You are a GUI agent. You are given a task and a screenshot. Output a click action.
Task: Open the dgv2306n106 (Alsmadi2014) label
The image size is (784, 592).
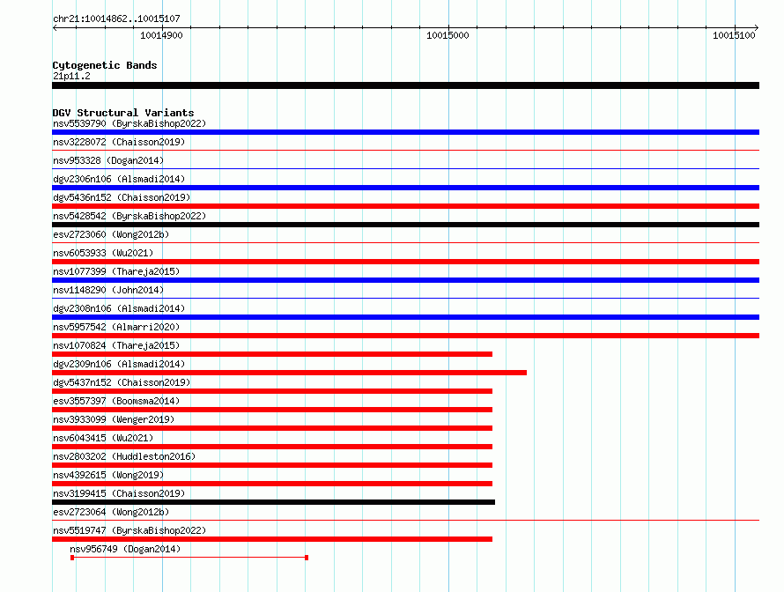click(x=119, y=179)
